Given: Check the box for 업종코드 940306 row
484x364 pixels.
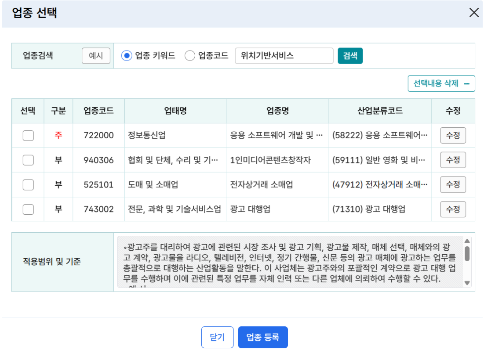Looking at the screenshot, I should coord(28,160).
